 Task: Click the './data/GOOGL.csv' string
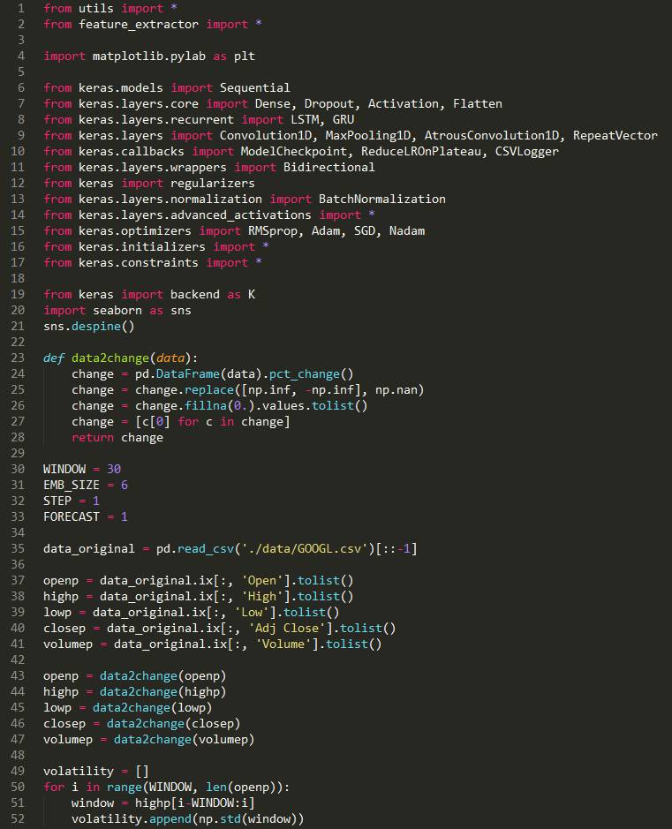tap(305, 549)
